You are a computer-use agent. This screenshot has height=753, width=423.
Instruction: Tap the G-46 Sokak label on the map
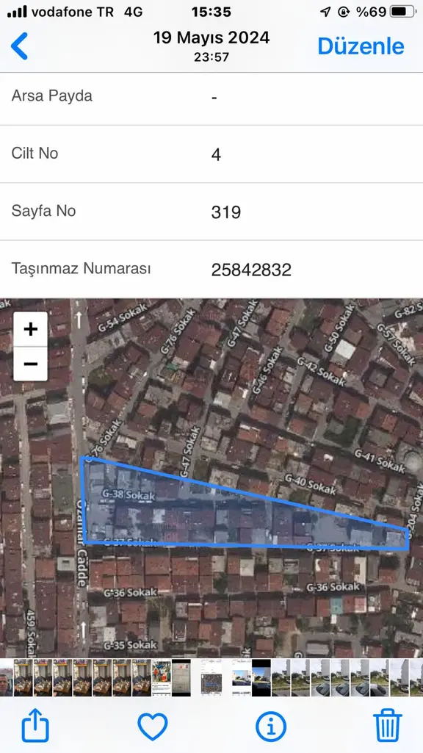268,370
